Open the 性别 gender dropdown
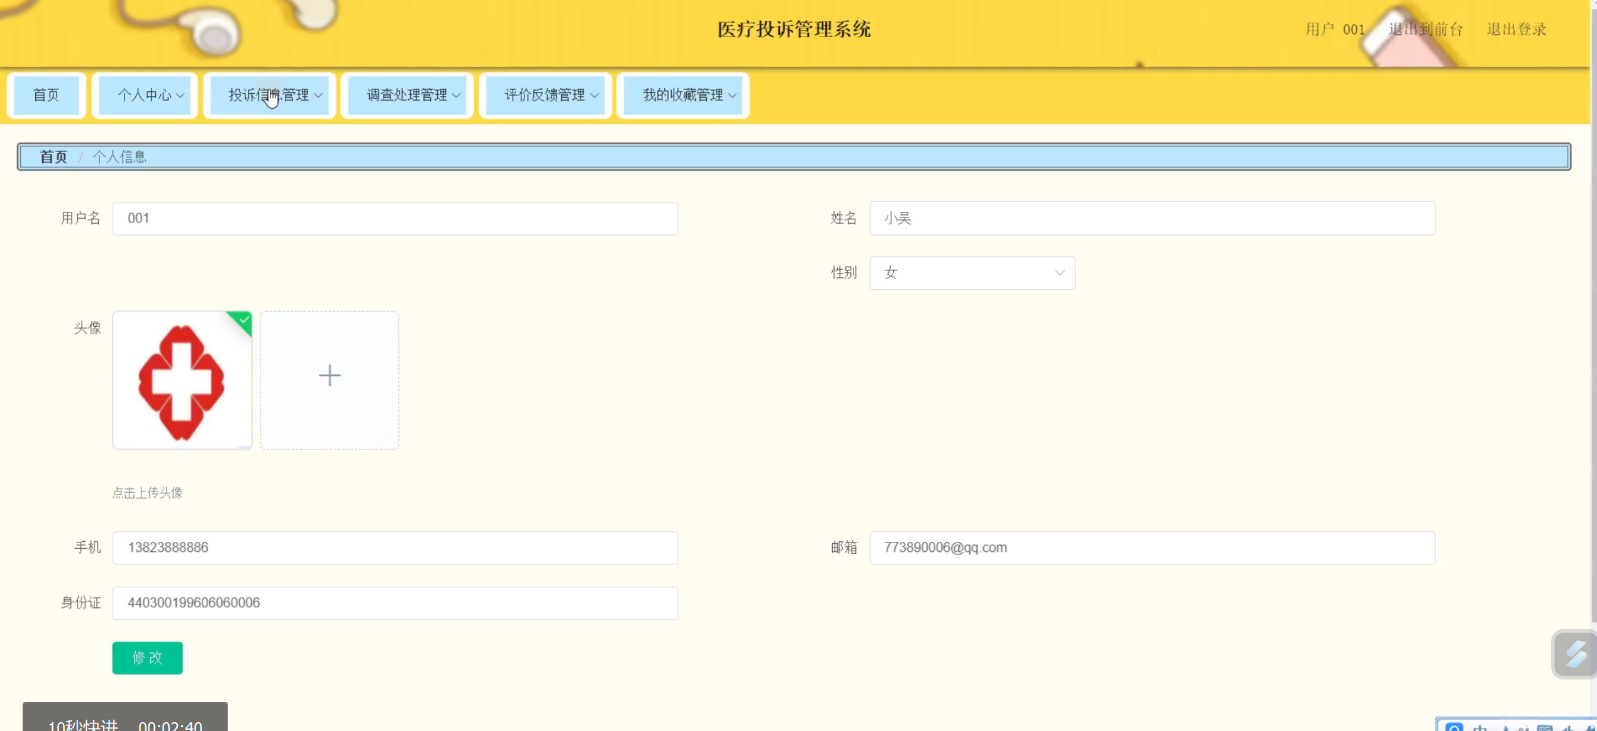This screenshot has width=1597, height=731. (972, 273)
